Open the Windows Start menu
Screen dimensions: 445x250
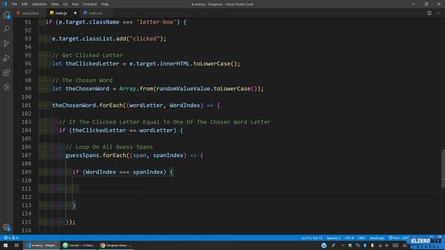tap(6, 245)
